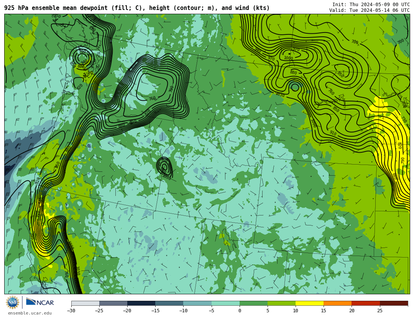The width and height of the screenshot is (414, 318).
Task: Click the NSF logo
Action: [x=13, y=302]
